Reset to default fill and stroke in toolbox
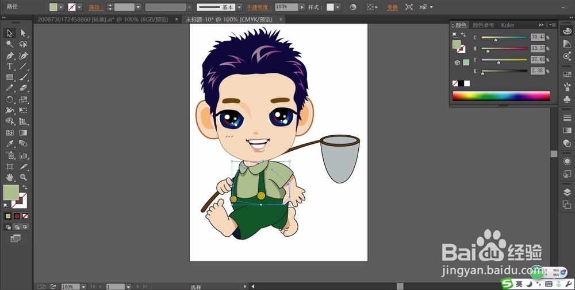The height and width of the screenshot is (290, 575). point(6,206)
